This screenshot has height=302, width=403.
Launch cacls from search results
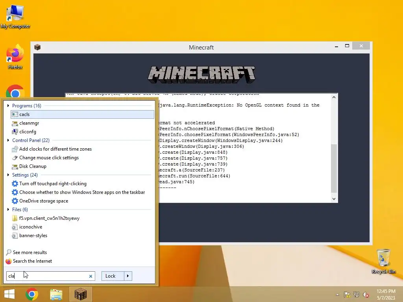83,114
